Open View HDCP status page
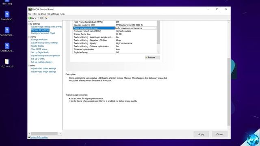The image size is (260, 146). (x=39, y=49)
